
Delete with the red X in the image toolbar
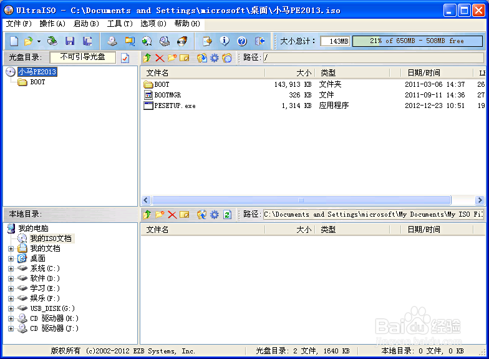point(160,57)
